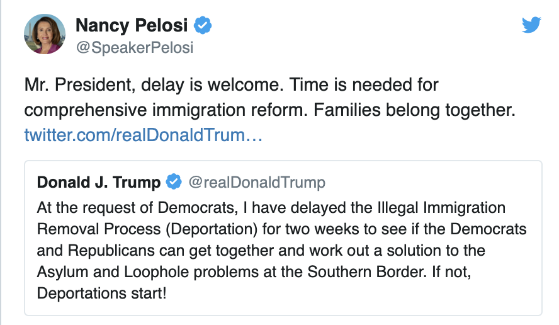Open the @realDonaldTrump handle

click(x=256, y=183)
